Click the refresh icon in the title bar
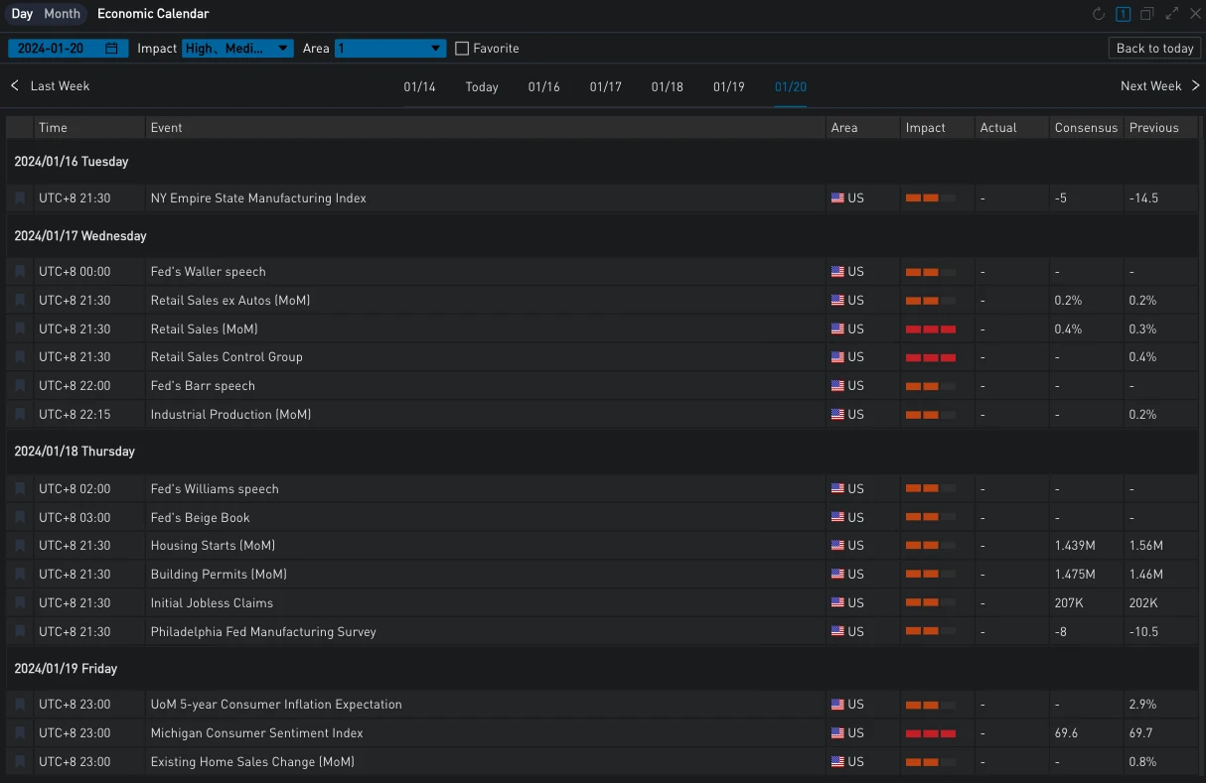This screenshot has height=783, width=1206. pos(1098,14)
